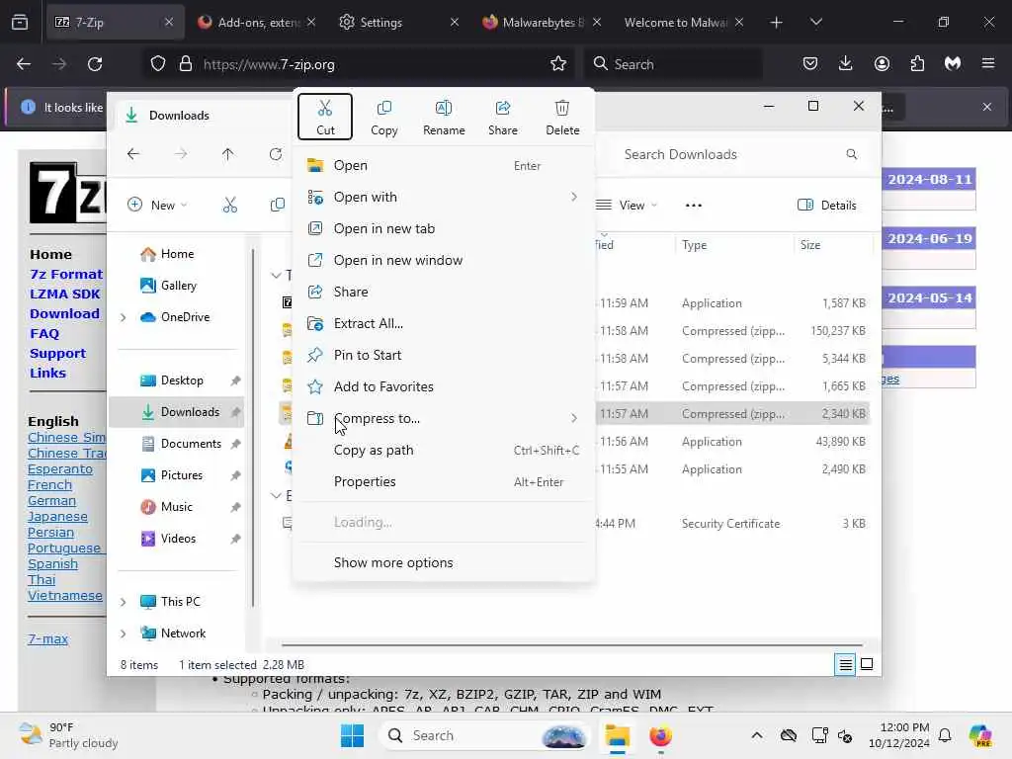Toggle the Details pane button
The height and width of the screenshot is (759, 1012).
pos(827,206)
